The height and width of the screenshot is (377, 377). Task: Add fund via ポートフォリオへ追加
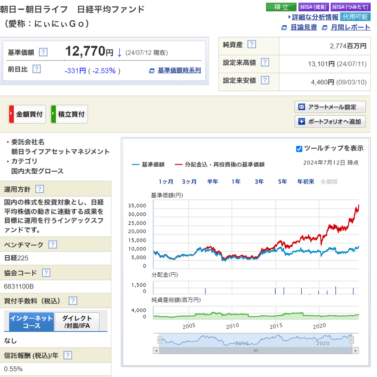pos(330,121)
